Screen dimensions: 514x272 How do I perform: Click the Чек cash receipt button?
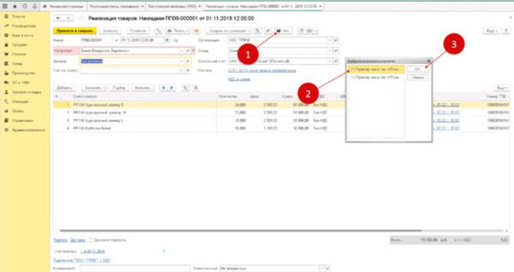click(283, 31)
